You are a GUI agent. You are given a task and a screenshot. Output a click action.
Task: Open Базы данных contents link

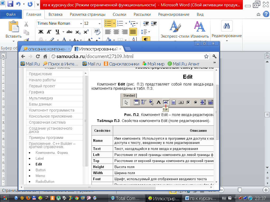click(x=40, y=104)
